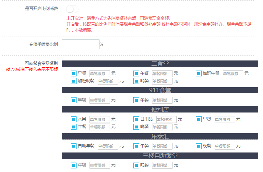Check 午餐 checkbox under 三楼自助饭堂
Screen dimensions: 263x172
click(x=74, y=165)
